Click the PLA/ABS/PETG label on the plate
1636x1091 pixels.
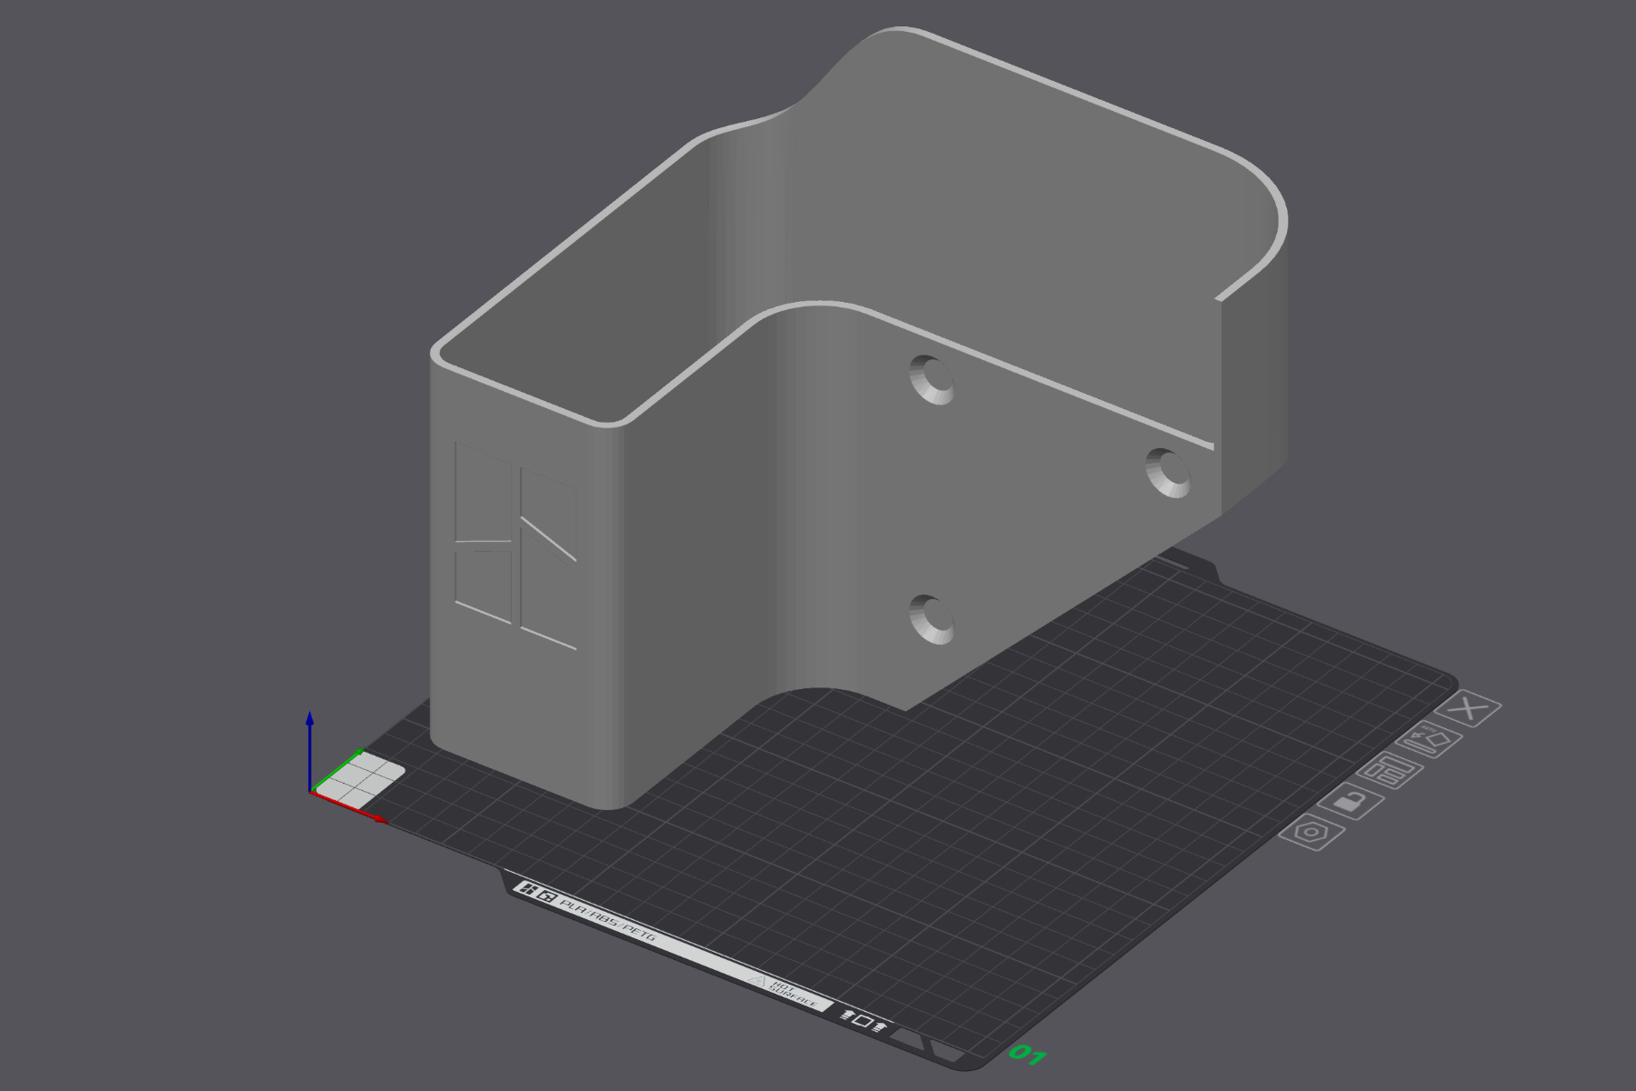point(606,923)
